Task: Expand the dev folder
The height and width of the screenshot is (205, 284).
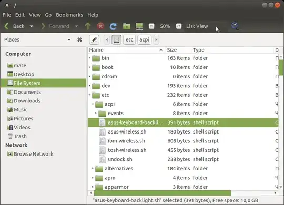Action: tap(89, 86)
